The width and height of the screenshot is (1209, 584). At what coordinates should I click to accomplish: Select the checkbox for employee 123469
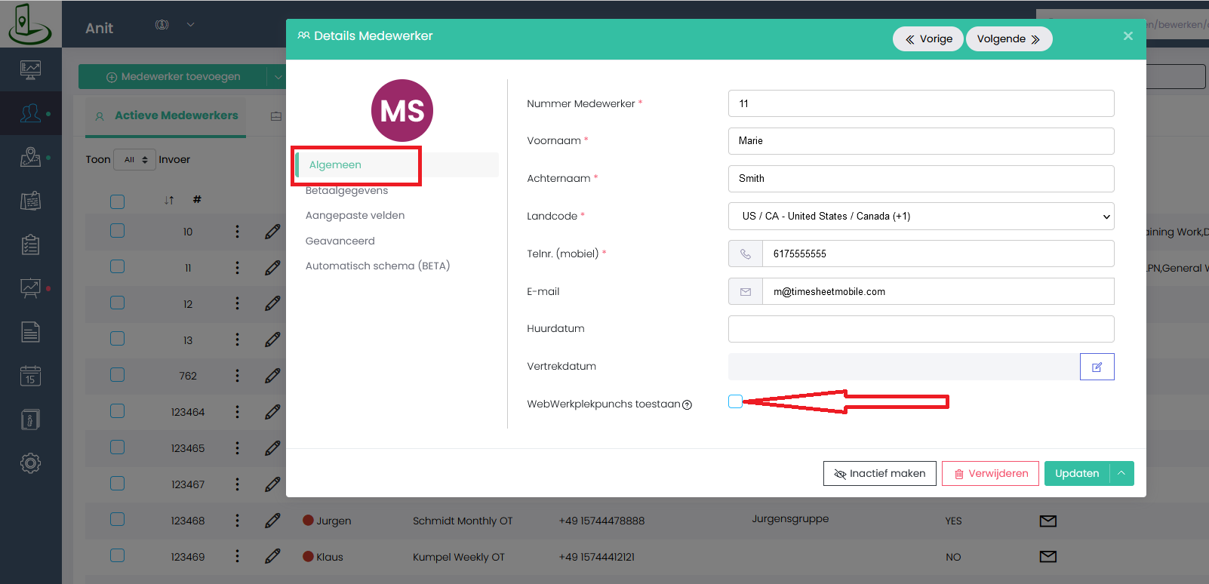(117, 556)
